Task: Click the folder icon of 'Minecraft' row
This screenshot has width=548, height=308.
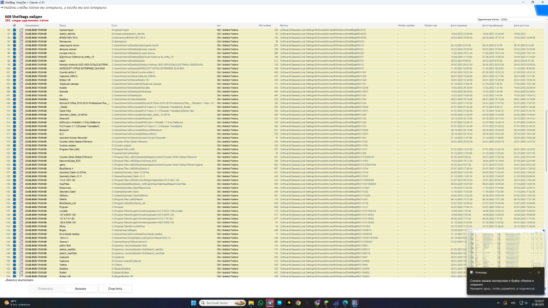Action: tap(21, 119)
